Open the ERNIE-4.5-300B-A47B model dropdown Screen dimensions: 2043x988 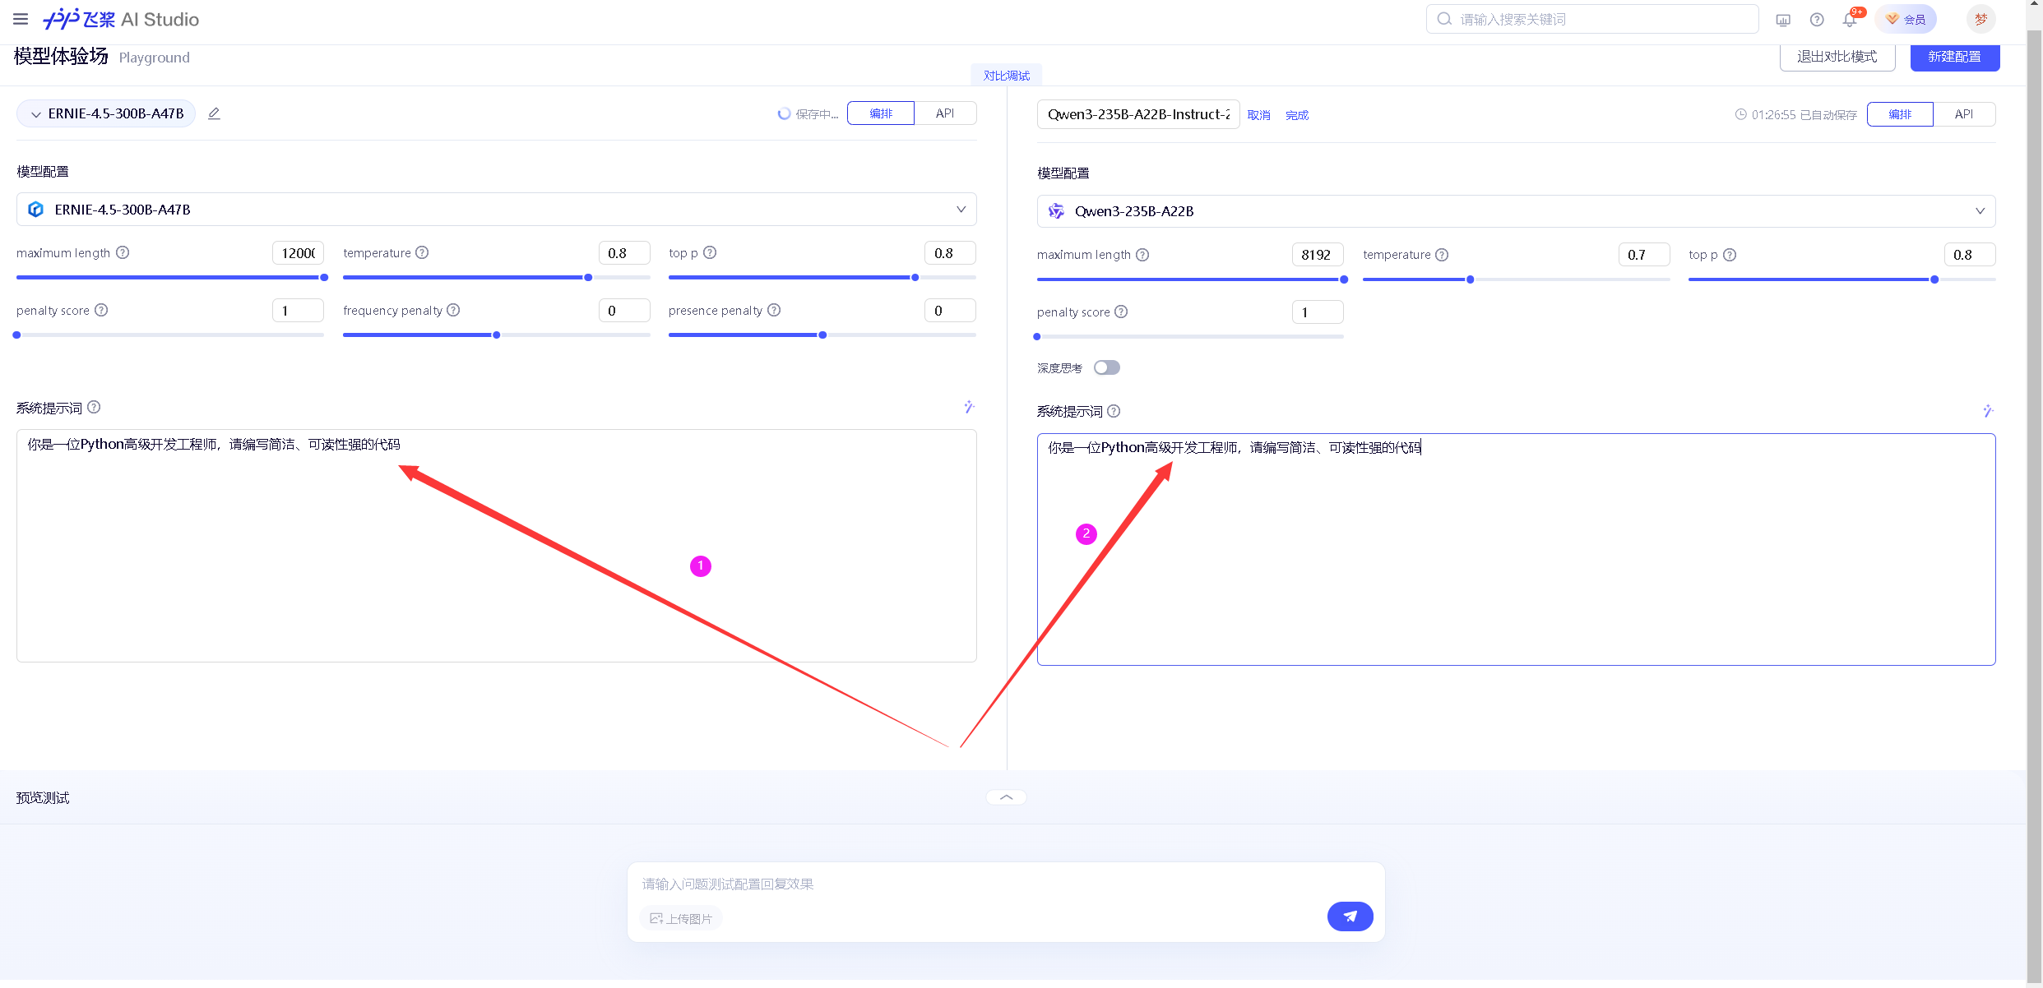point(496,210)
